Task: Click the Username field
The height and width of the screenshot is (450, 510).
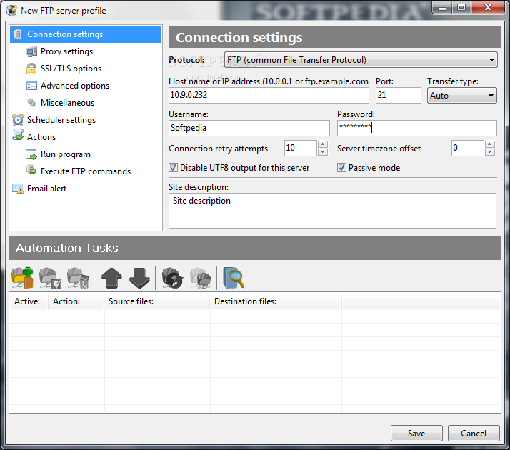Action: (x=249, y=128)
